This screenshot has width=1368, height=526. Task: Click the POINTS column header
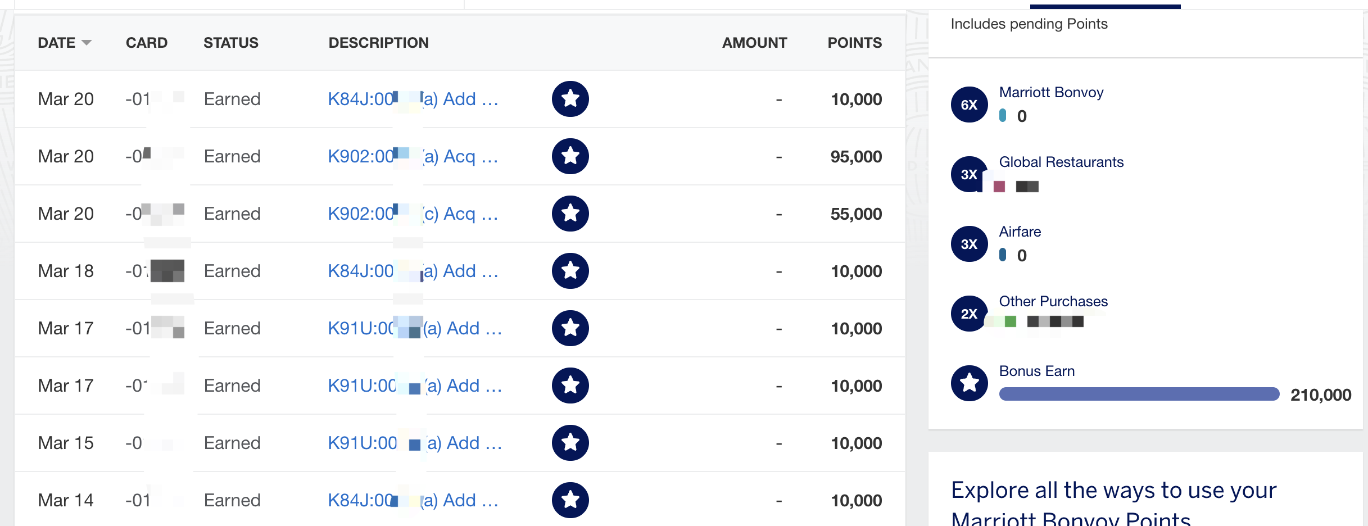854,43
